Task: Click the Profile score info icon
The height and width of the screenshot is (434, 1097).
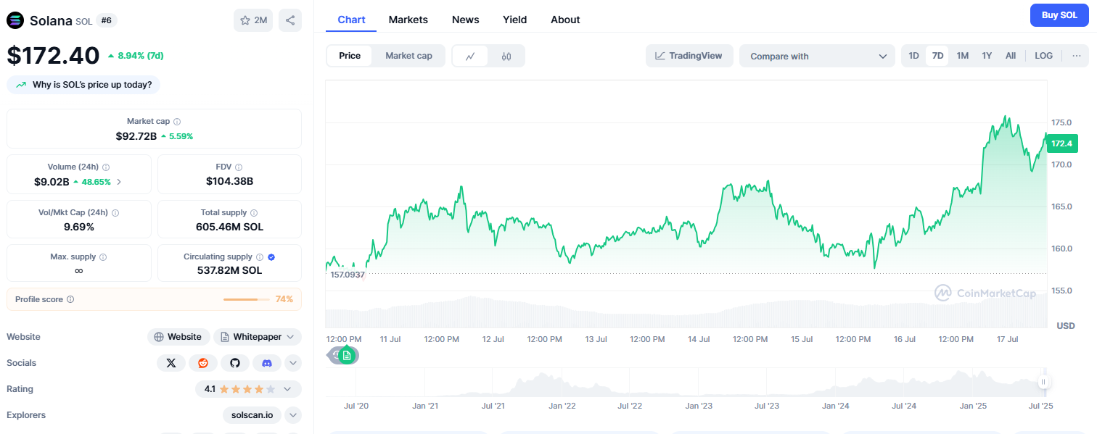Action: coord(70,299)
